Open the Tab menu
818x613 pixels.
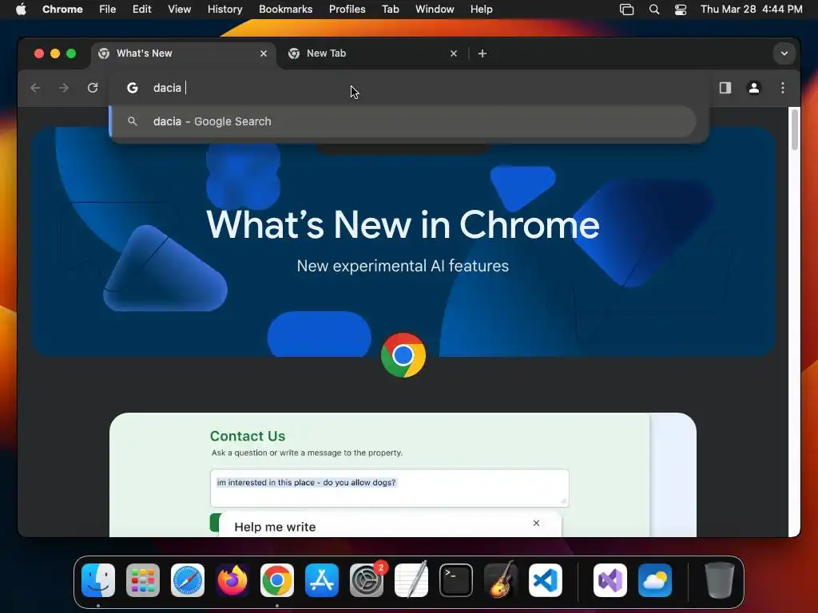(390, 9)
